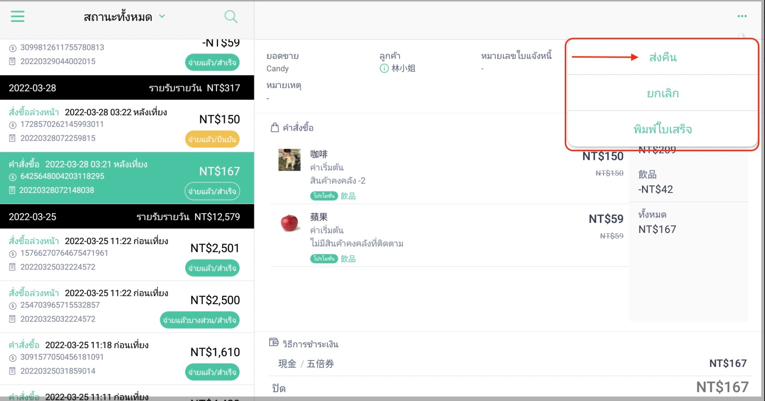Click the 現金 / 五倍券 payment method row

(511, 363)
